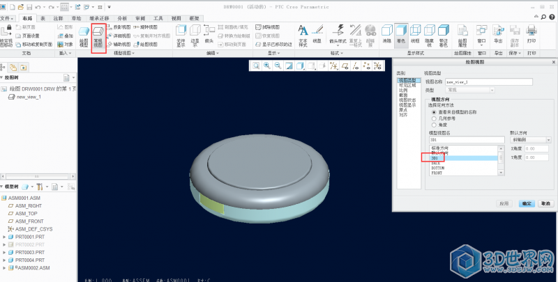Click the 箭头 arrows icon in ribbon

coord(209,35)
